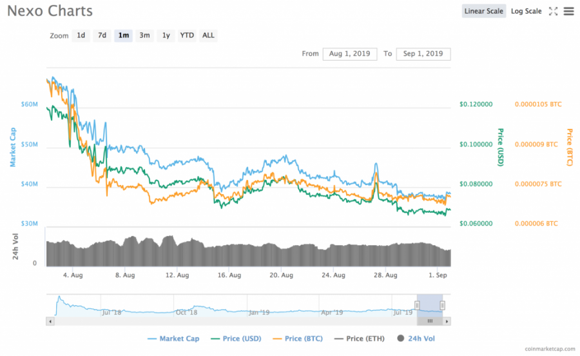The width and height of the screenshot is (580, 356).
Task: Select the 7d zoom range
Action: pyautogui.click(x=102, y=35)
